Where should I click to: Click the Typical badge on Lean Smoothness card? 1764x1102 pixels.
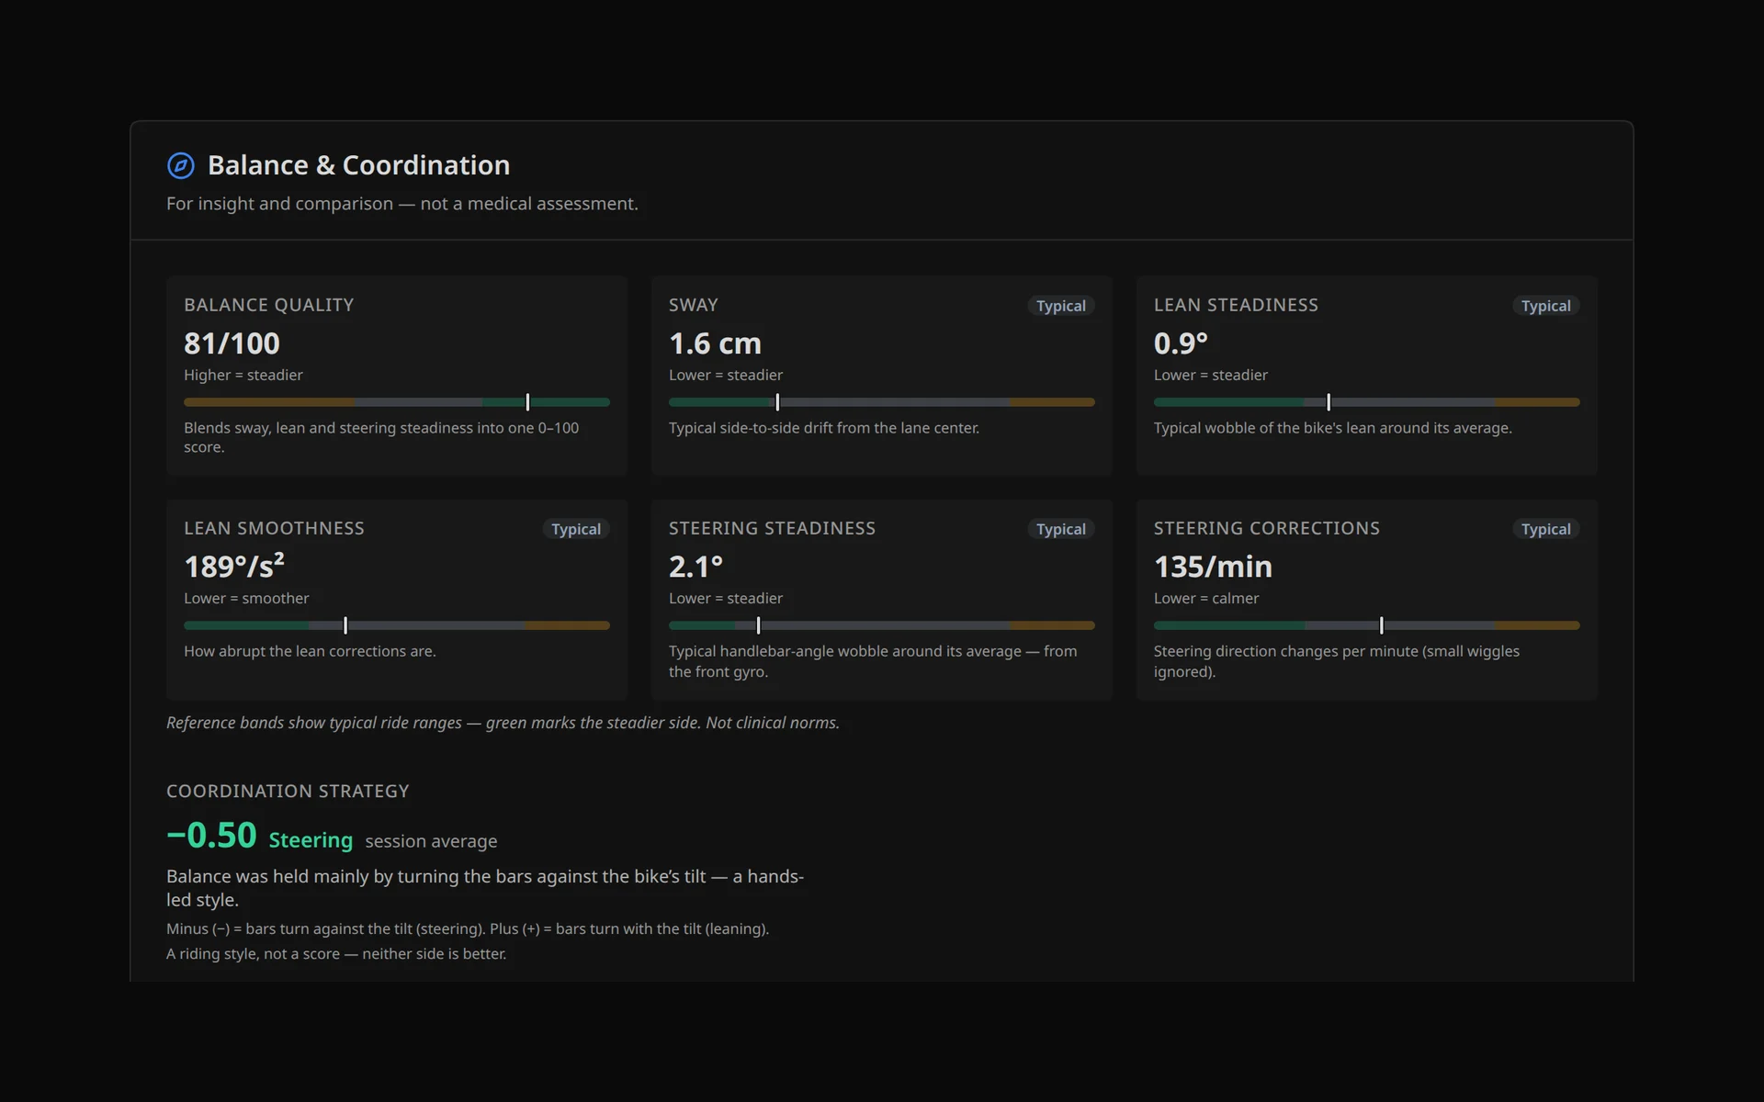(575, 529)
